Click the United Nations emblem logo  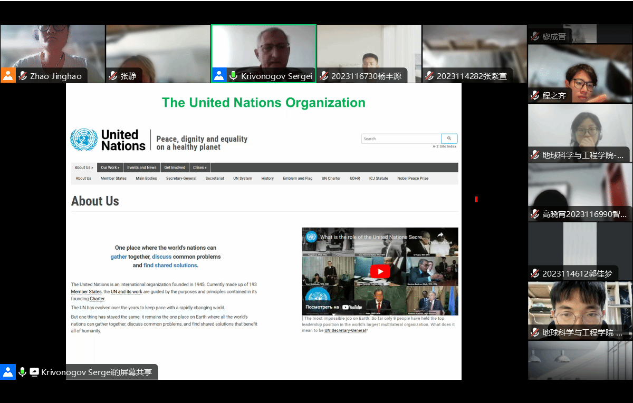point(84,140)
